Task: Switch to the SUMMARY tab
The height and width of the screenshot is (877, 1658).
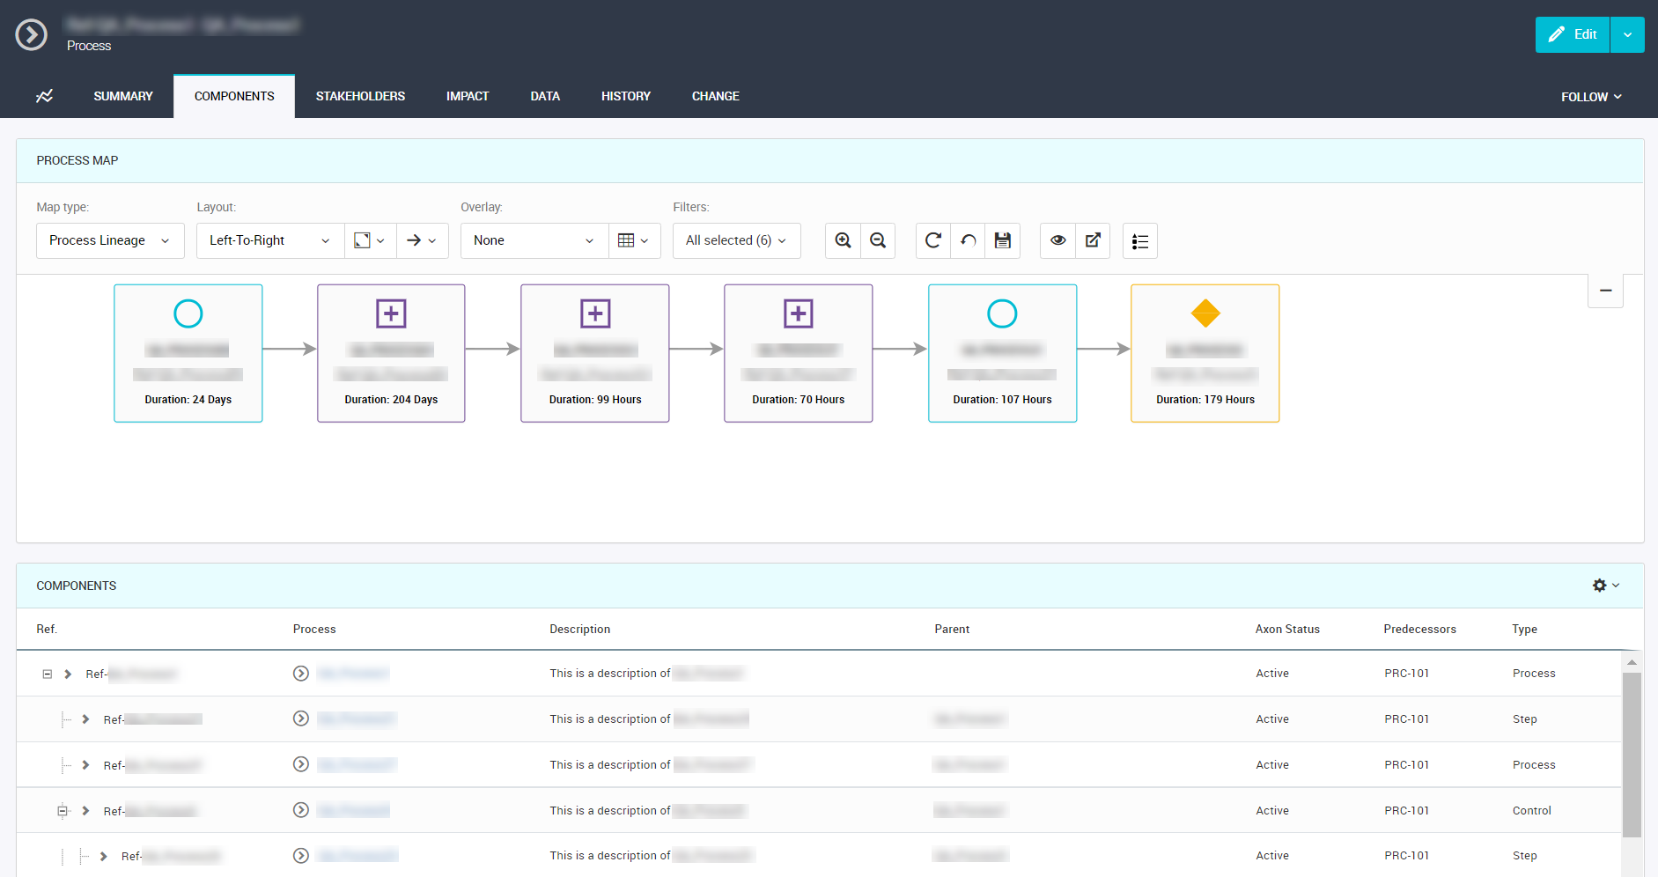Action: click(x=123, y=96)
